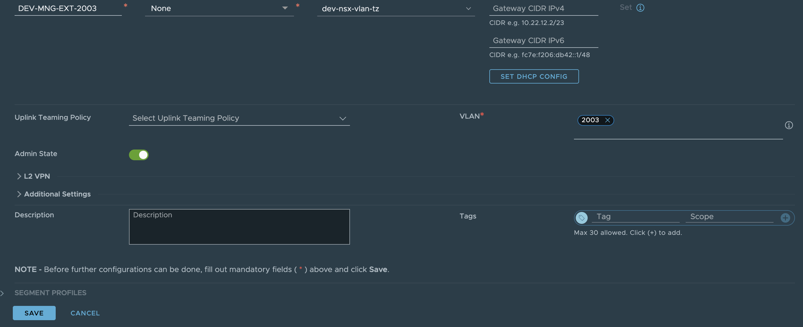Screen dimensions: 803x327
Task: Click the Gateway CIDR IPv4 field
Action: [x=543, y=8]
